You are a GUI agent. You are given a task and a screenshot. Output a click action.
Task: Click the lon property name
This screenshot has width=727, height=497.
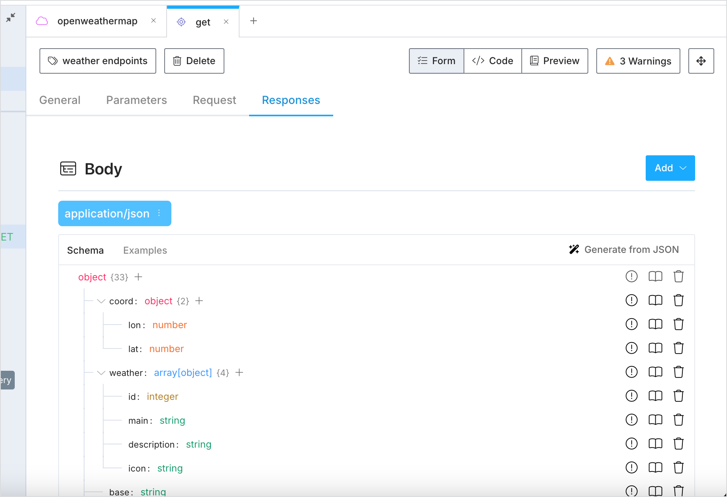click(134, 325)
